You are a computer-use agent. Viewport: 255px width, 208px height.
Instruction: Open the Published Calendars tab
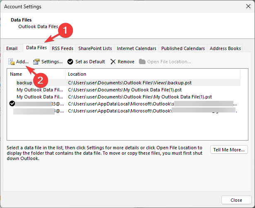click(183, 48)
